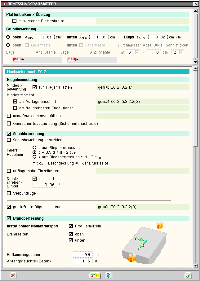The width and height of the screenshot is (200, 281).
Task: Click the Bügel as0bü input field
Action: tap(158, 37)
